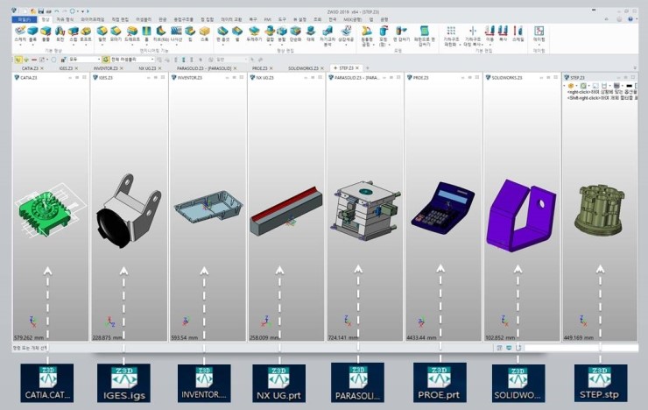Viewport: 648px width, 410px height.
Task: Open the Help icon at top right
Action: click(x=630, y=19)
